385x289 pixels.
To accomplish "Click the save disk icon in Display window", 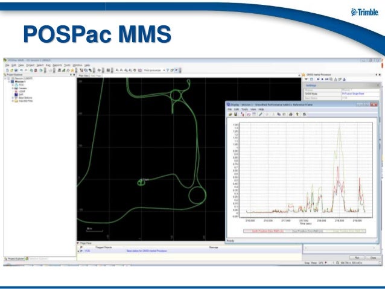I will click(236, 114).
